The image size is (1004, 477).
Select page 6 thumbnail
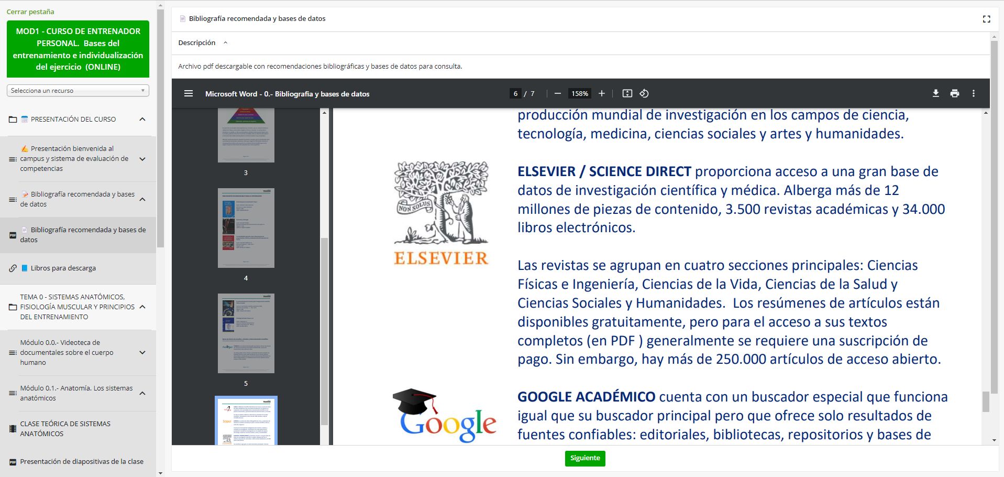246,421
